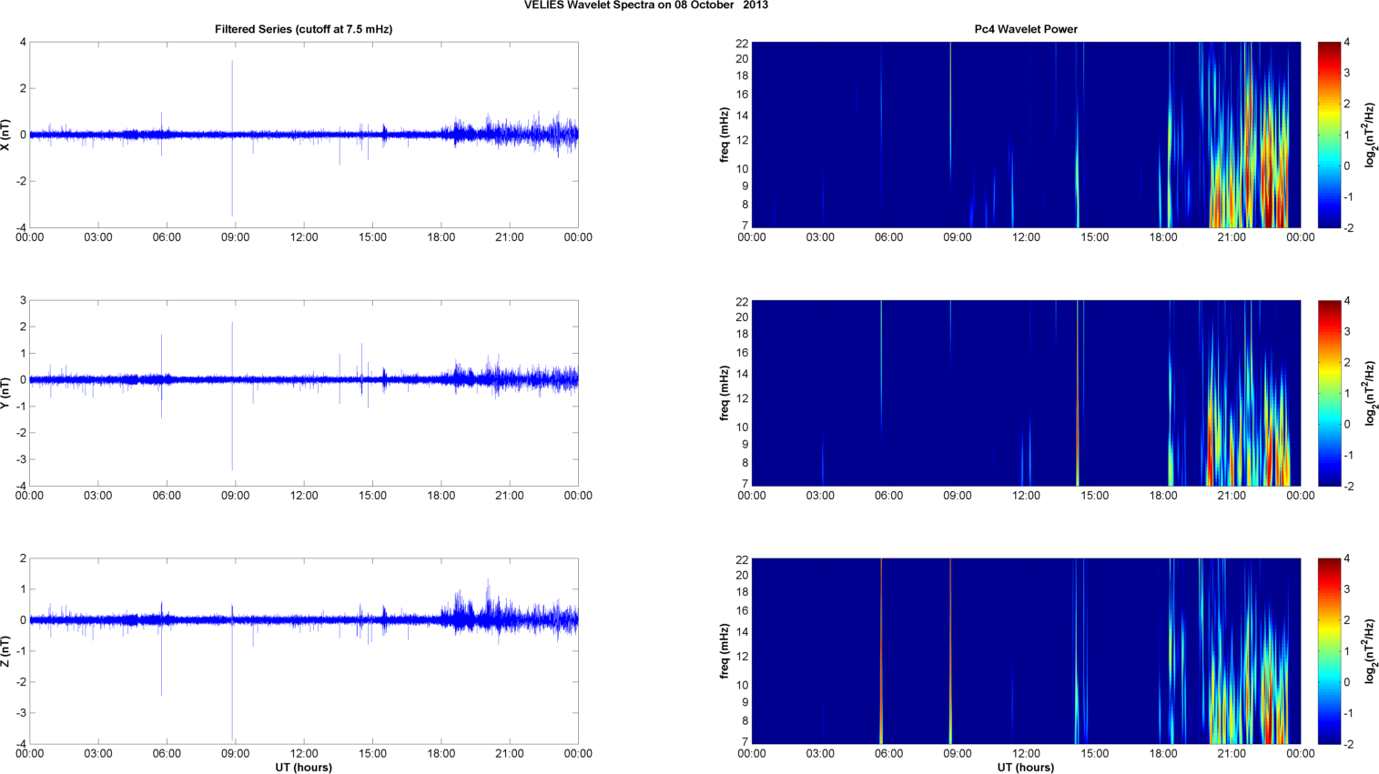Click the 12:00 tick label under the Z (nT) plot
This screenshot has height=774, width=1379.
coord(304,754)
